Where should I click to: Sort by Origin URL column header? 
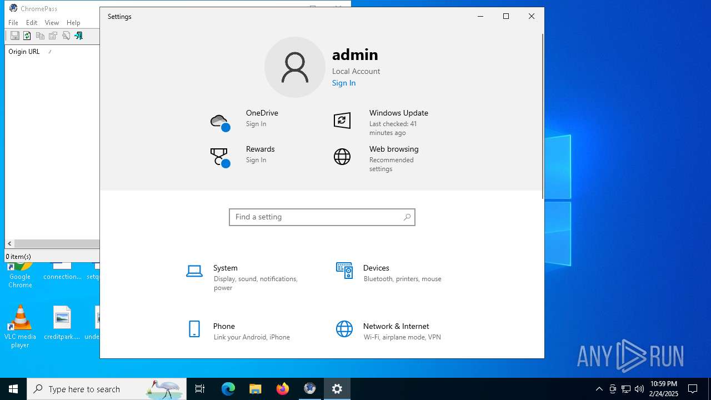(x=24, y=52)
